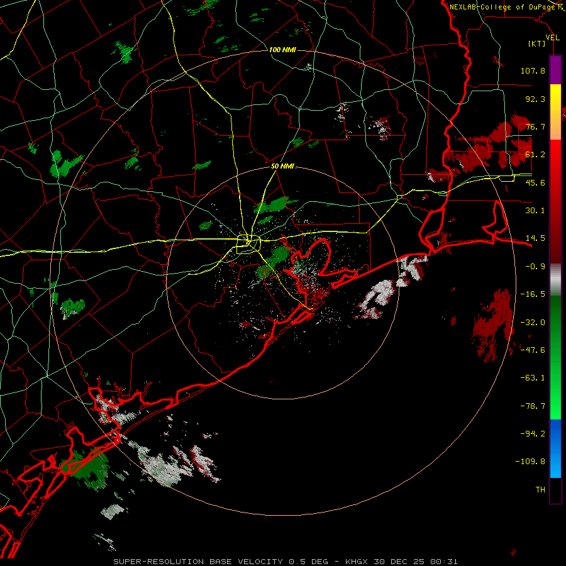
Task: Select the 14.5 value on velocity scale
Action: pyautogui.click(x=535, y=238)
